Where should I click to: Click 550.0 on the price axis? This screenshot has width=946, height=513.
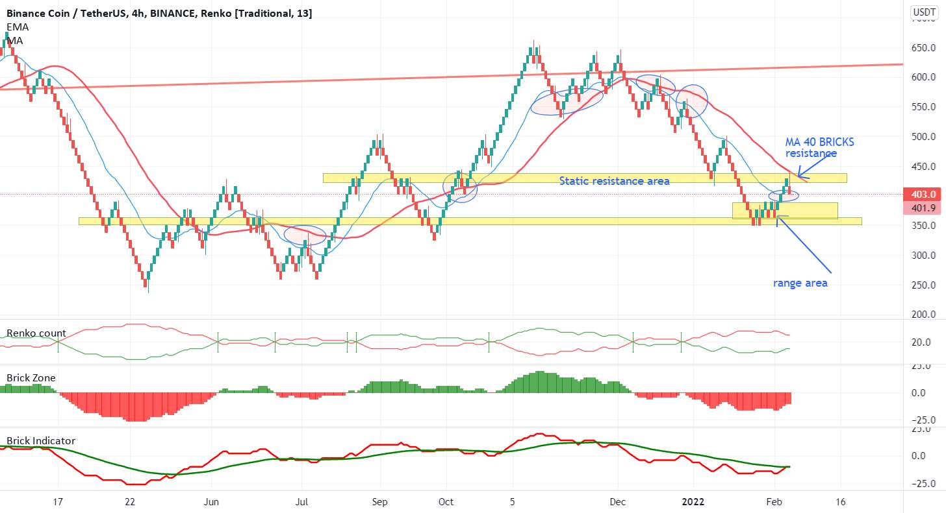(x=923, y=107)
